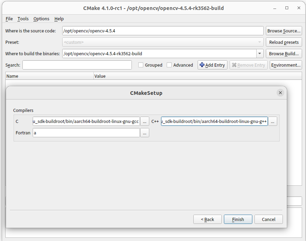Open the File menu
Image resolution: width=306 pixels, height=241 pixels.
9,19
